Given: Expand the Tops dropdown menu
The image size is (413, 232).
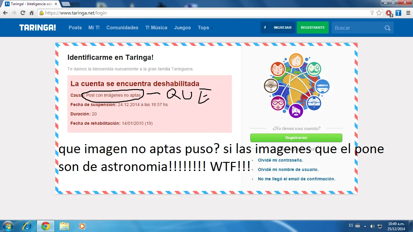Looking at the screenshot, I should (x=205, y=27).
